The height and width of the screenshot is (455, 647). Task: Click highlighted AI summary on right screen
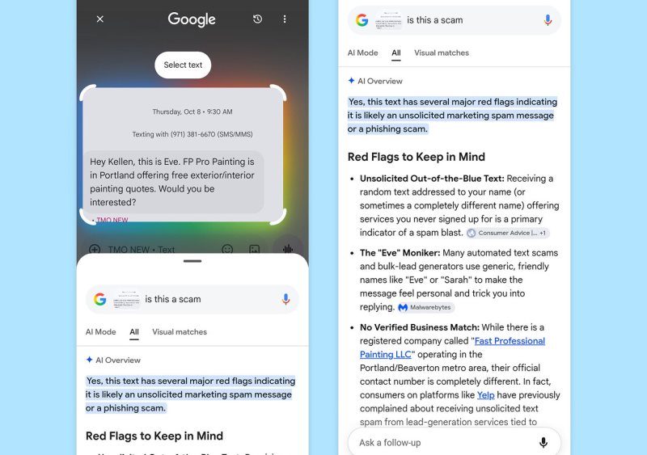point(452,116)
